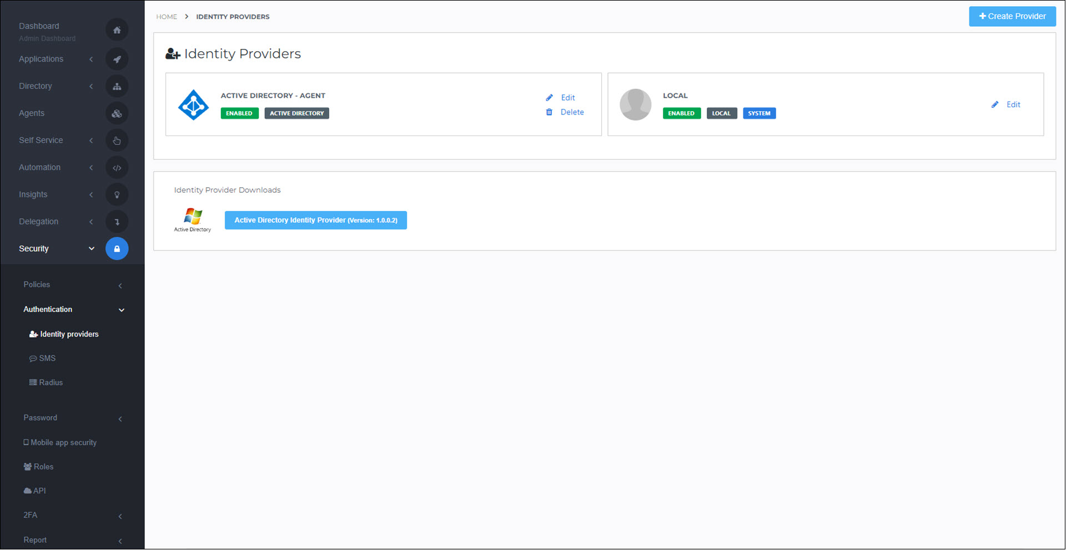The image size is (1066, 550).
Task: Click the Automation code icon
Action: 117,168
